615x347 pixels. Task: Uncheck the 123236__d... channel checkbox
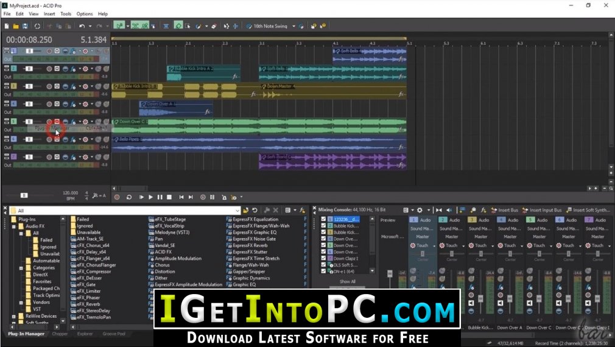click(x=323, y=219)
